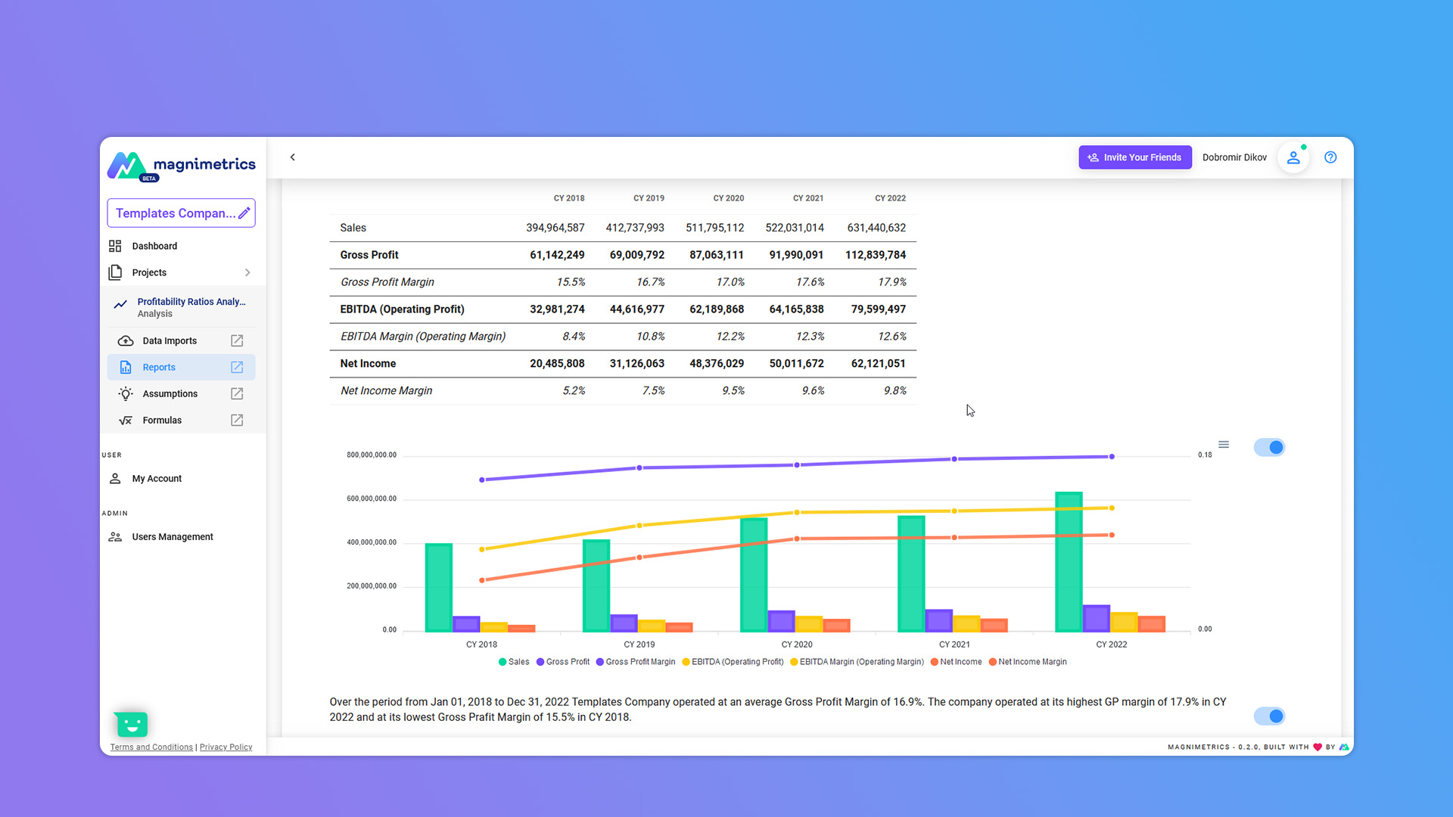Click the pencil icon to rename Templates Company
The width and height of the screenshot is (1453, 817).
coord(244,213)
